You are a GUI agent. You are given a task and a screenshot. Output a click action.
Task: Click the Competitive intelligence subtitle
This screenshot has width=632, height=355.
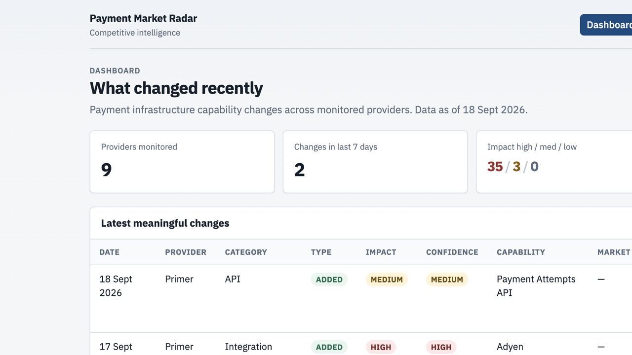(x=135, y=33)
